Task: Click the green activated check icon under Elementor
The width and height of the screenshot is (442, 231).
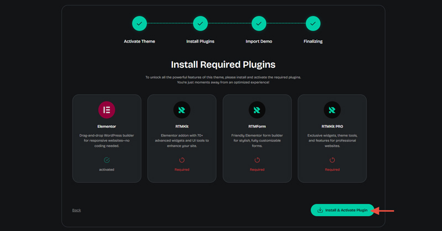Action: 107,160
